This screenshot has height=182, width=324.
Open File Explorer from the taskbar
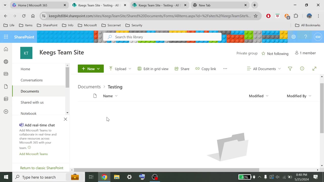(x=116, y=177)
